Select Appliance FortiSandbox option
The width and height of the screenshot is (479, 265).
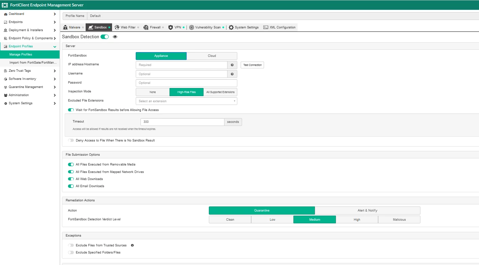pos(161,56)
